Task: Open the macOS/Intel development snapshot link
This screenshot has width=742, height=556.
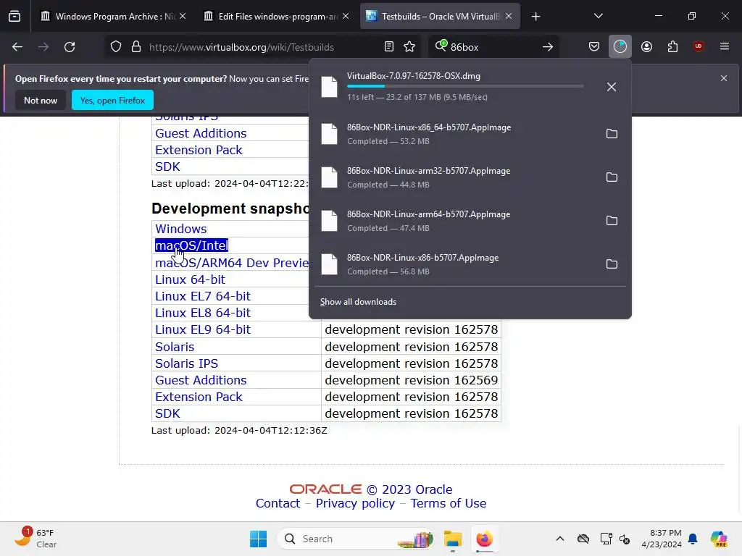Action: pyautogui.click(x=191, y=245)
